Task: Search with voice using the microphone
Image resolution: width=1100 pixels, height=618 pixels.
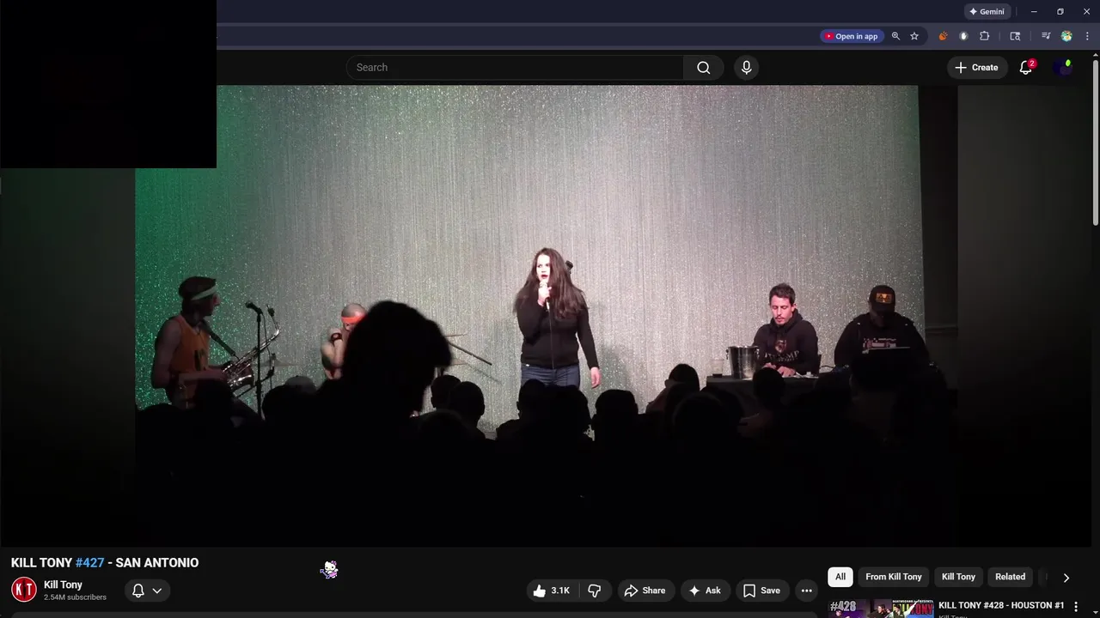Action: [746, 67]
